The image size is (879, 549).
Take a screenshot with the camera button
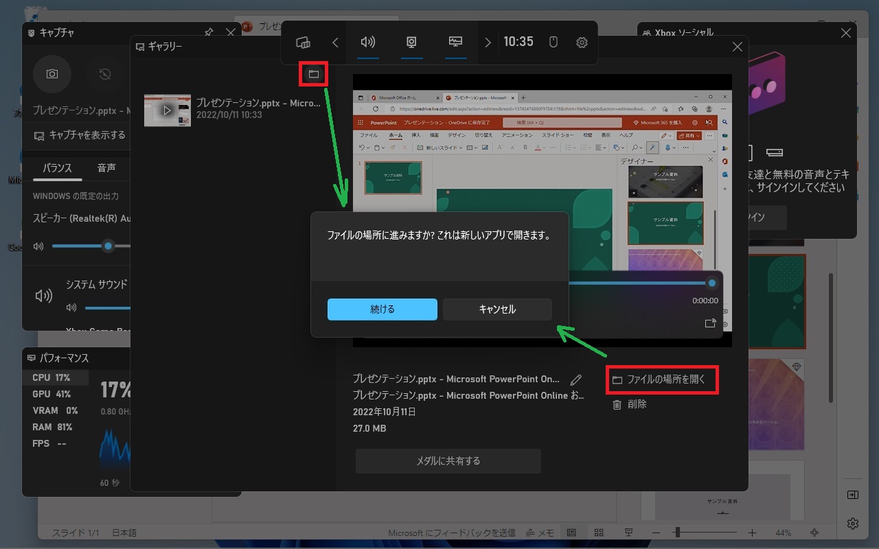pyautogui.click(x=52, y=74)
